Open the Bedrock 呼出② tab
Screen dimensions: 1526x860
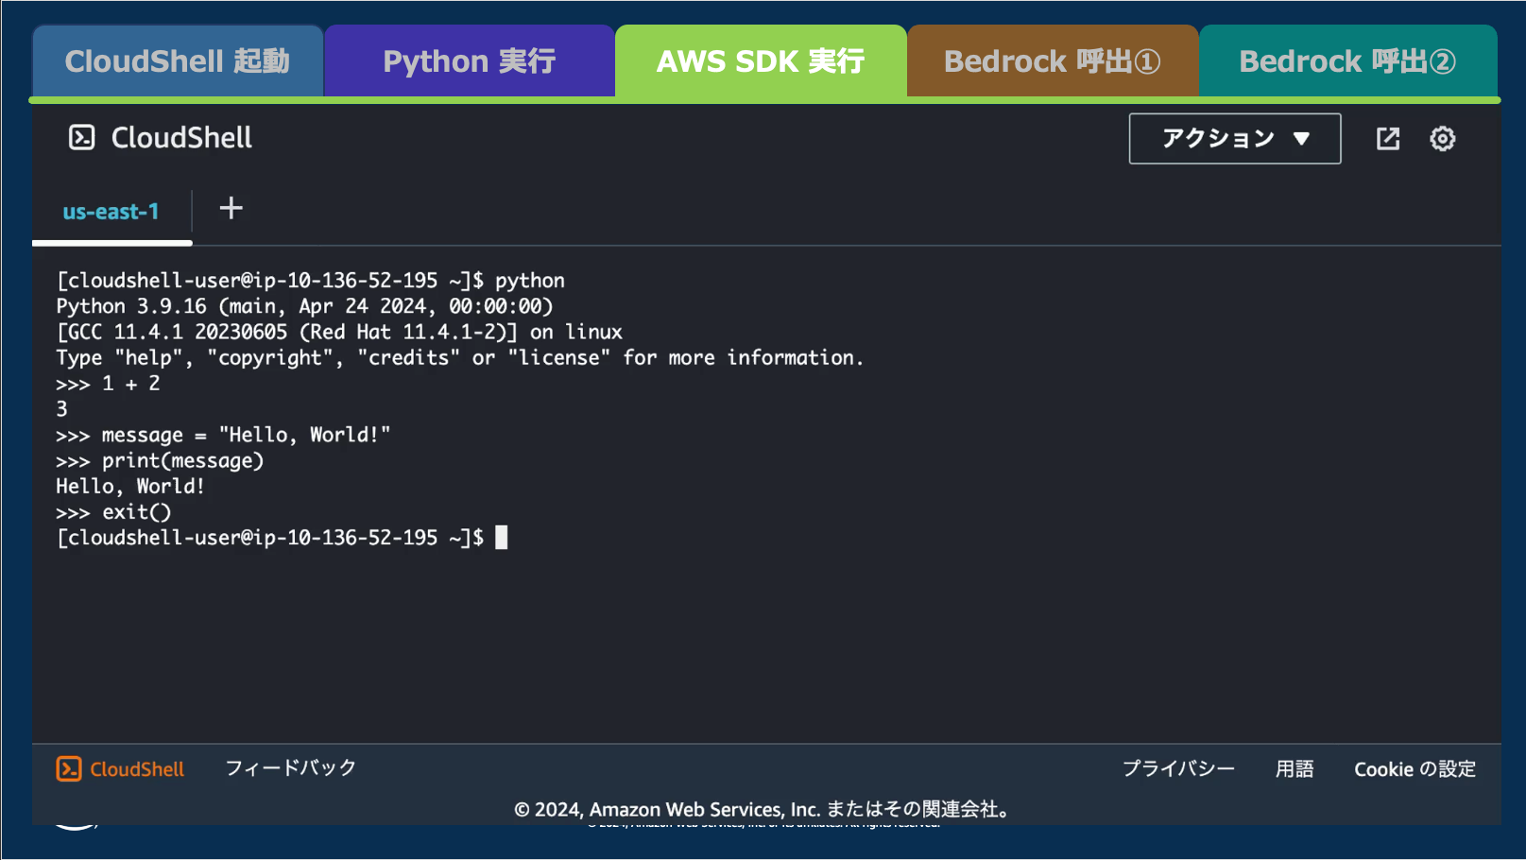[x=1347, y=61]
